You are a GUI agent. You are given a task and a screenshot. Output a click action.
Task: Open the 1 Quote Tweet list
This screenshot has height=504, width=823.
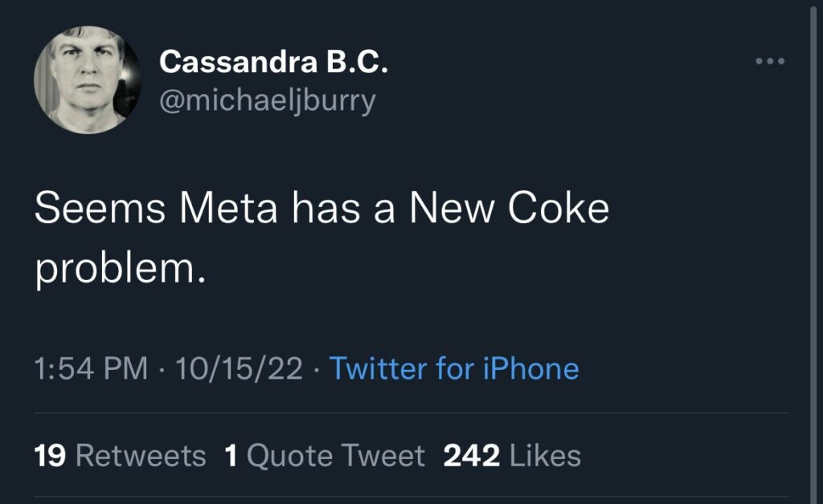tap(325, 456)
